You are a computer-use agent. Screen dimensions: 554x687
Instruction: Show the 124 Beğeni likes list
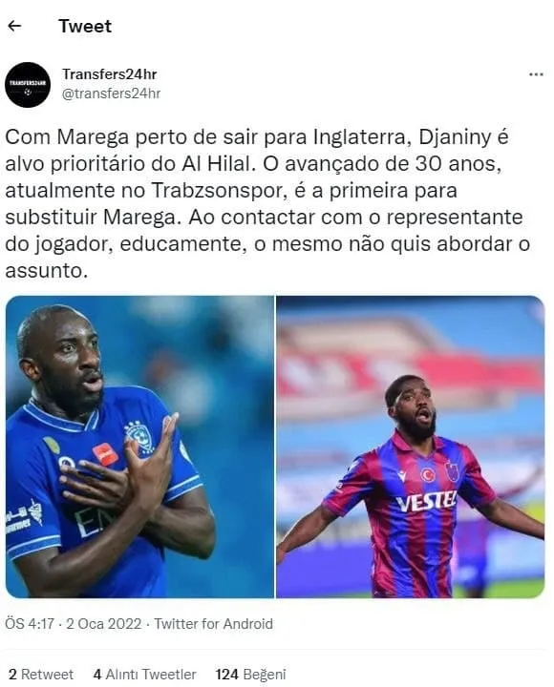250,675
